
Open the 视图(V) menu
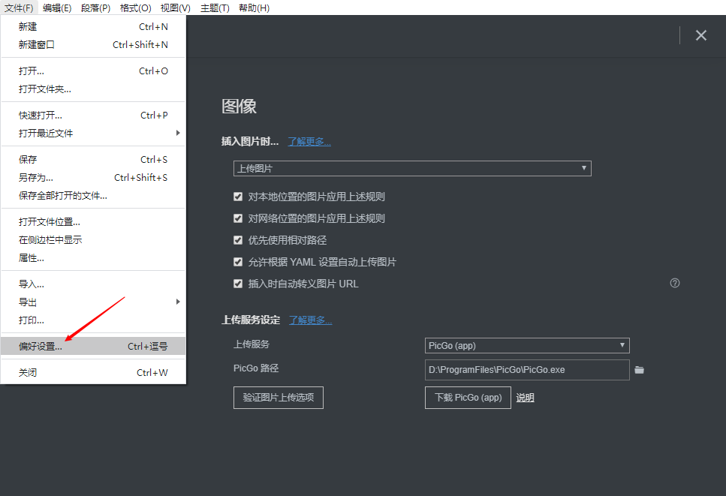[x=176, y=8]
